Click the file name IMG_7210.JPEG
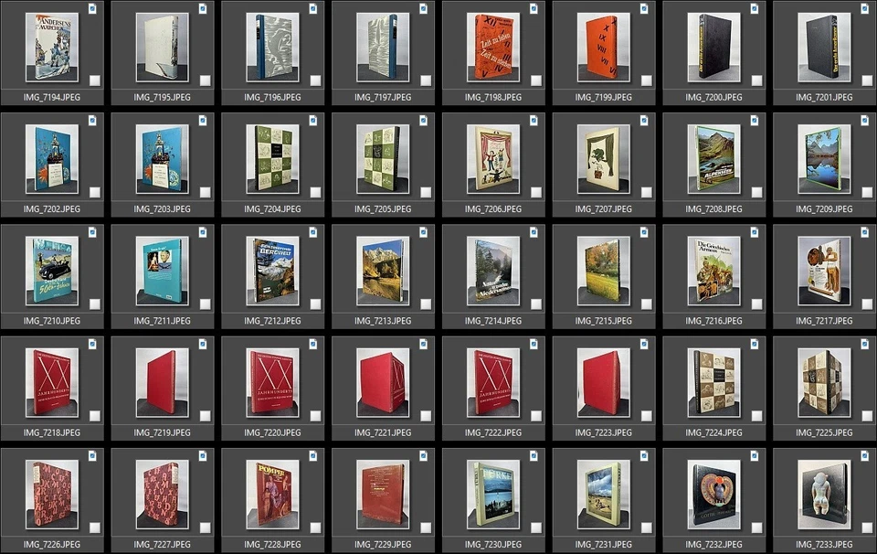 coord(52,321)
